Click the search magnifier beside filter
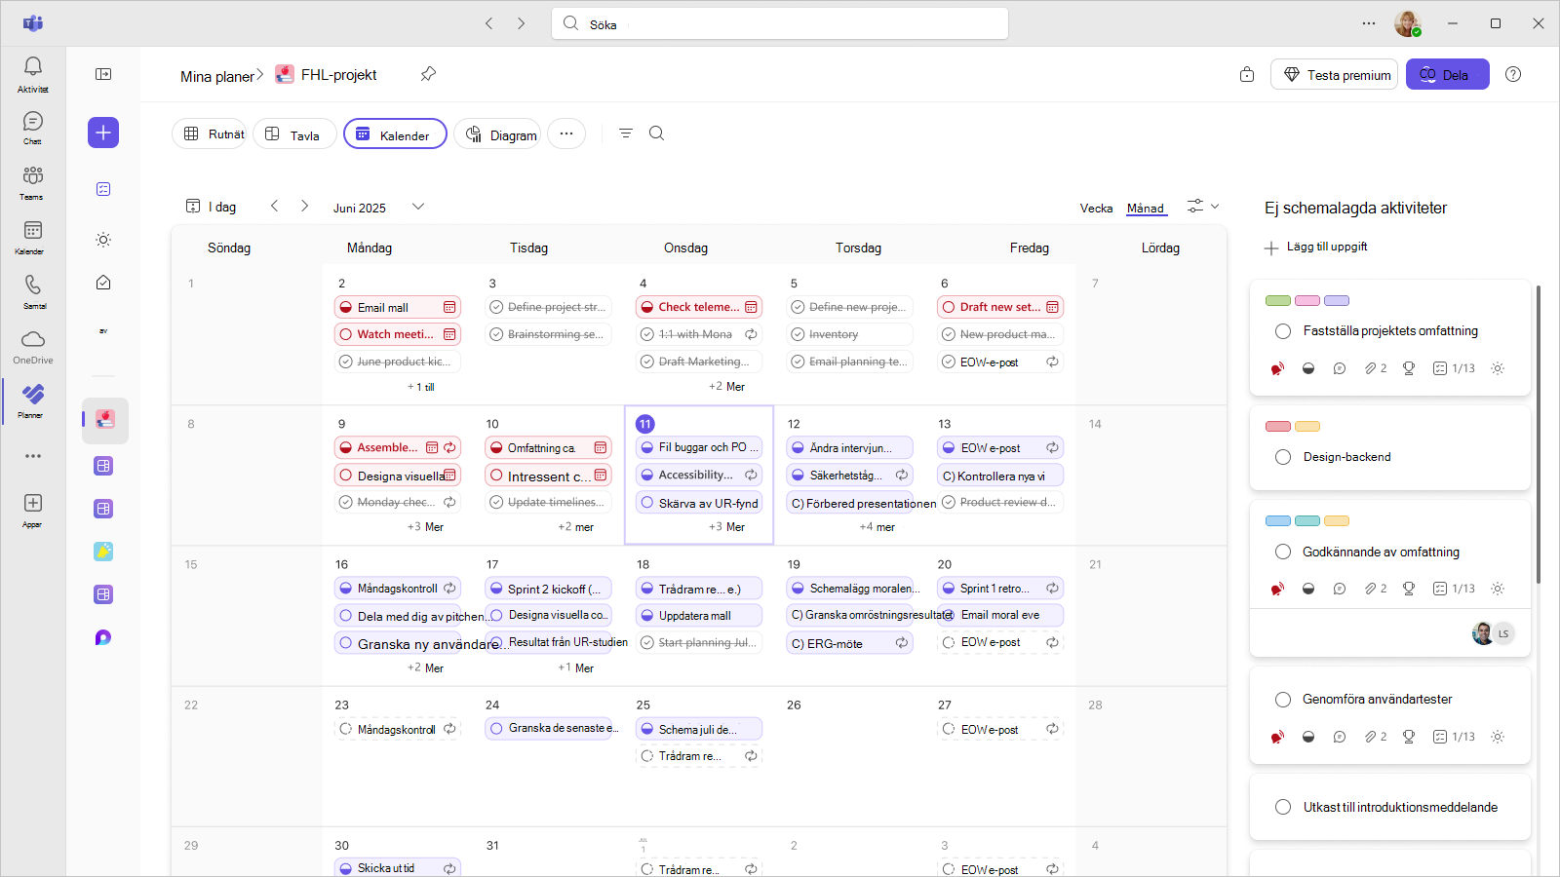 coord(657,133)
